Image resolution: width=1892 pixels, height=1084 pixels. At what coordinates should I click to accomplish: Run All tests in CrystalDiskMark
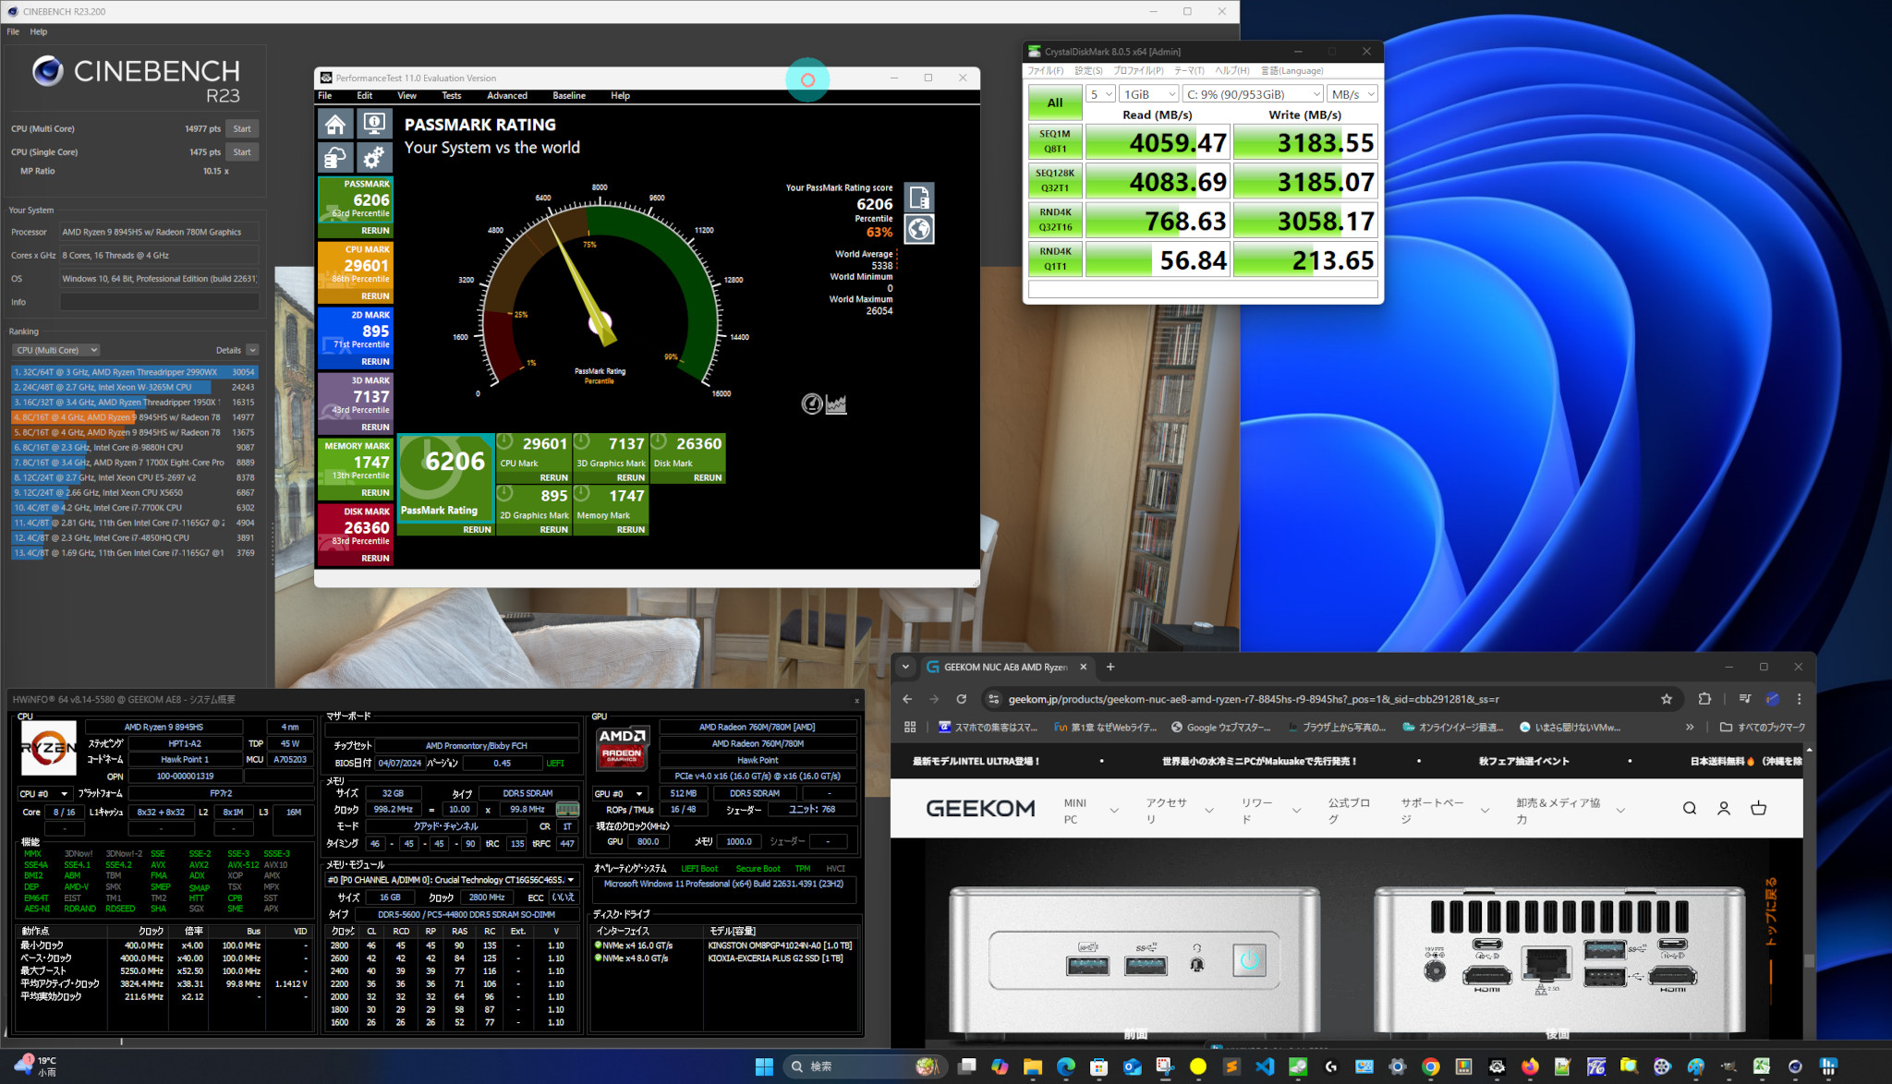click(x=1055, y=102)
